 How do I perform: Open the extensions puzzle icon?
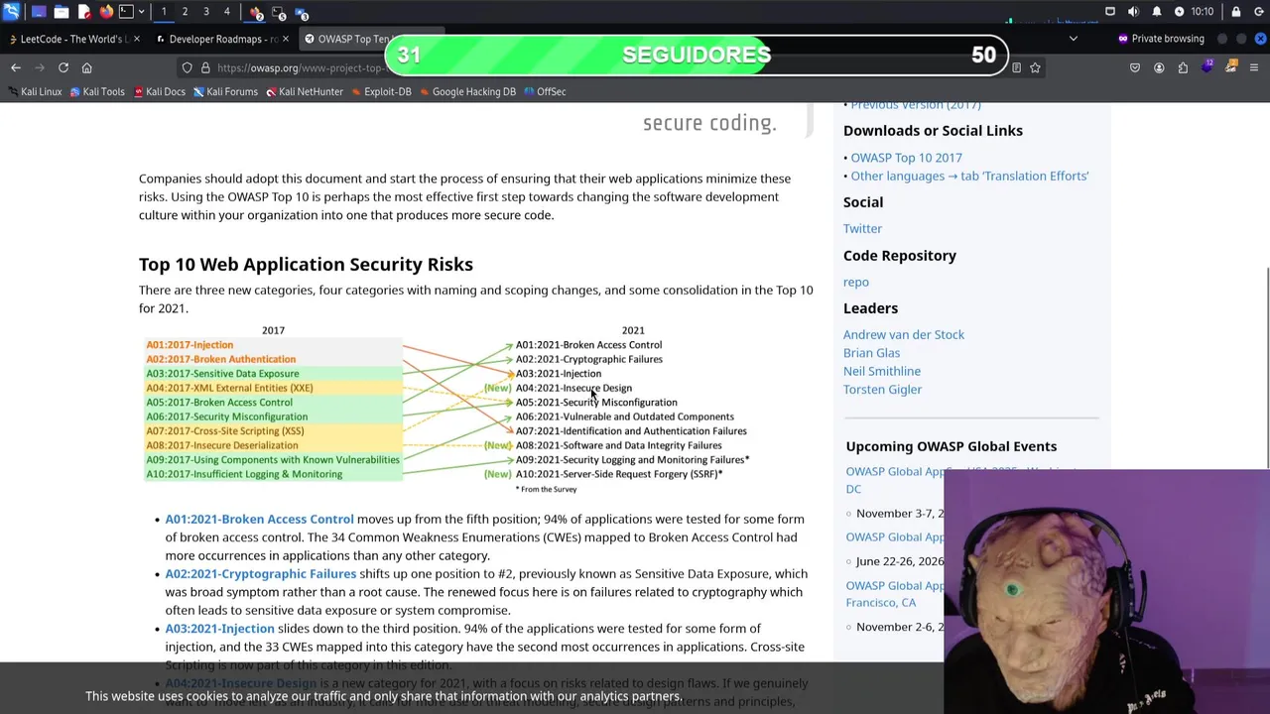(1183, 67)
